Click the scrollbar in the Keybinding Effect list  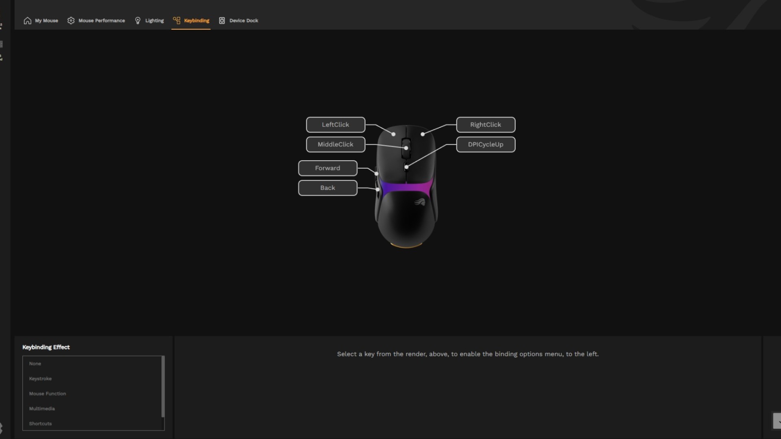tap(163, 386)
